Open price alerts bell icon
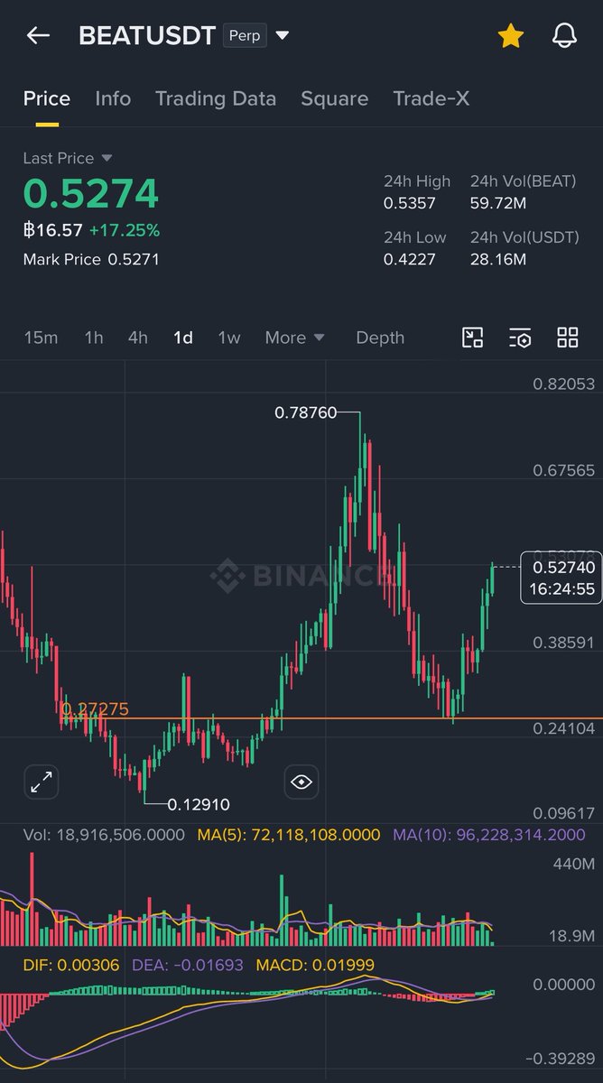Viewport: 603px width, 1083px height. 564,36
